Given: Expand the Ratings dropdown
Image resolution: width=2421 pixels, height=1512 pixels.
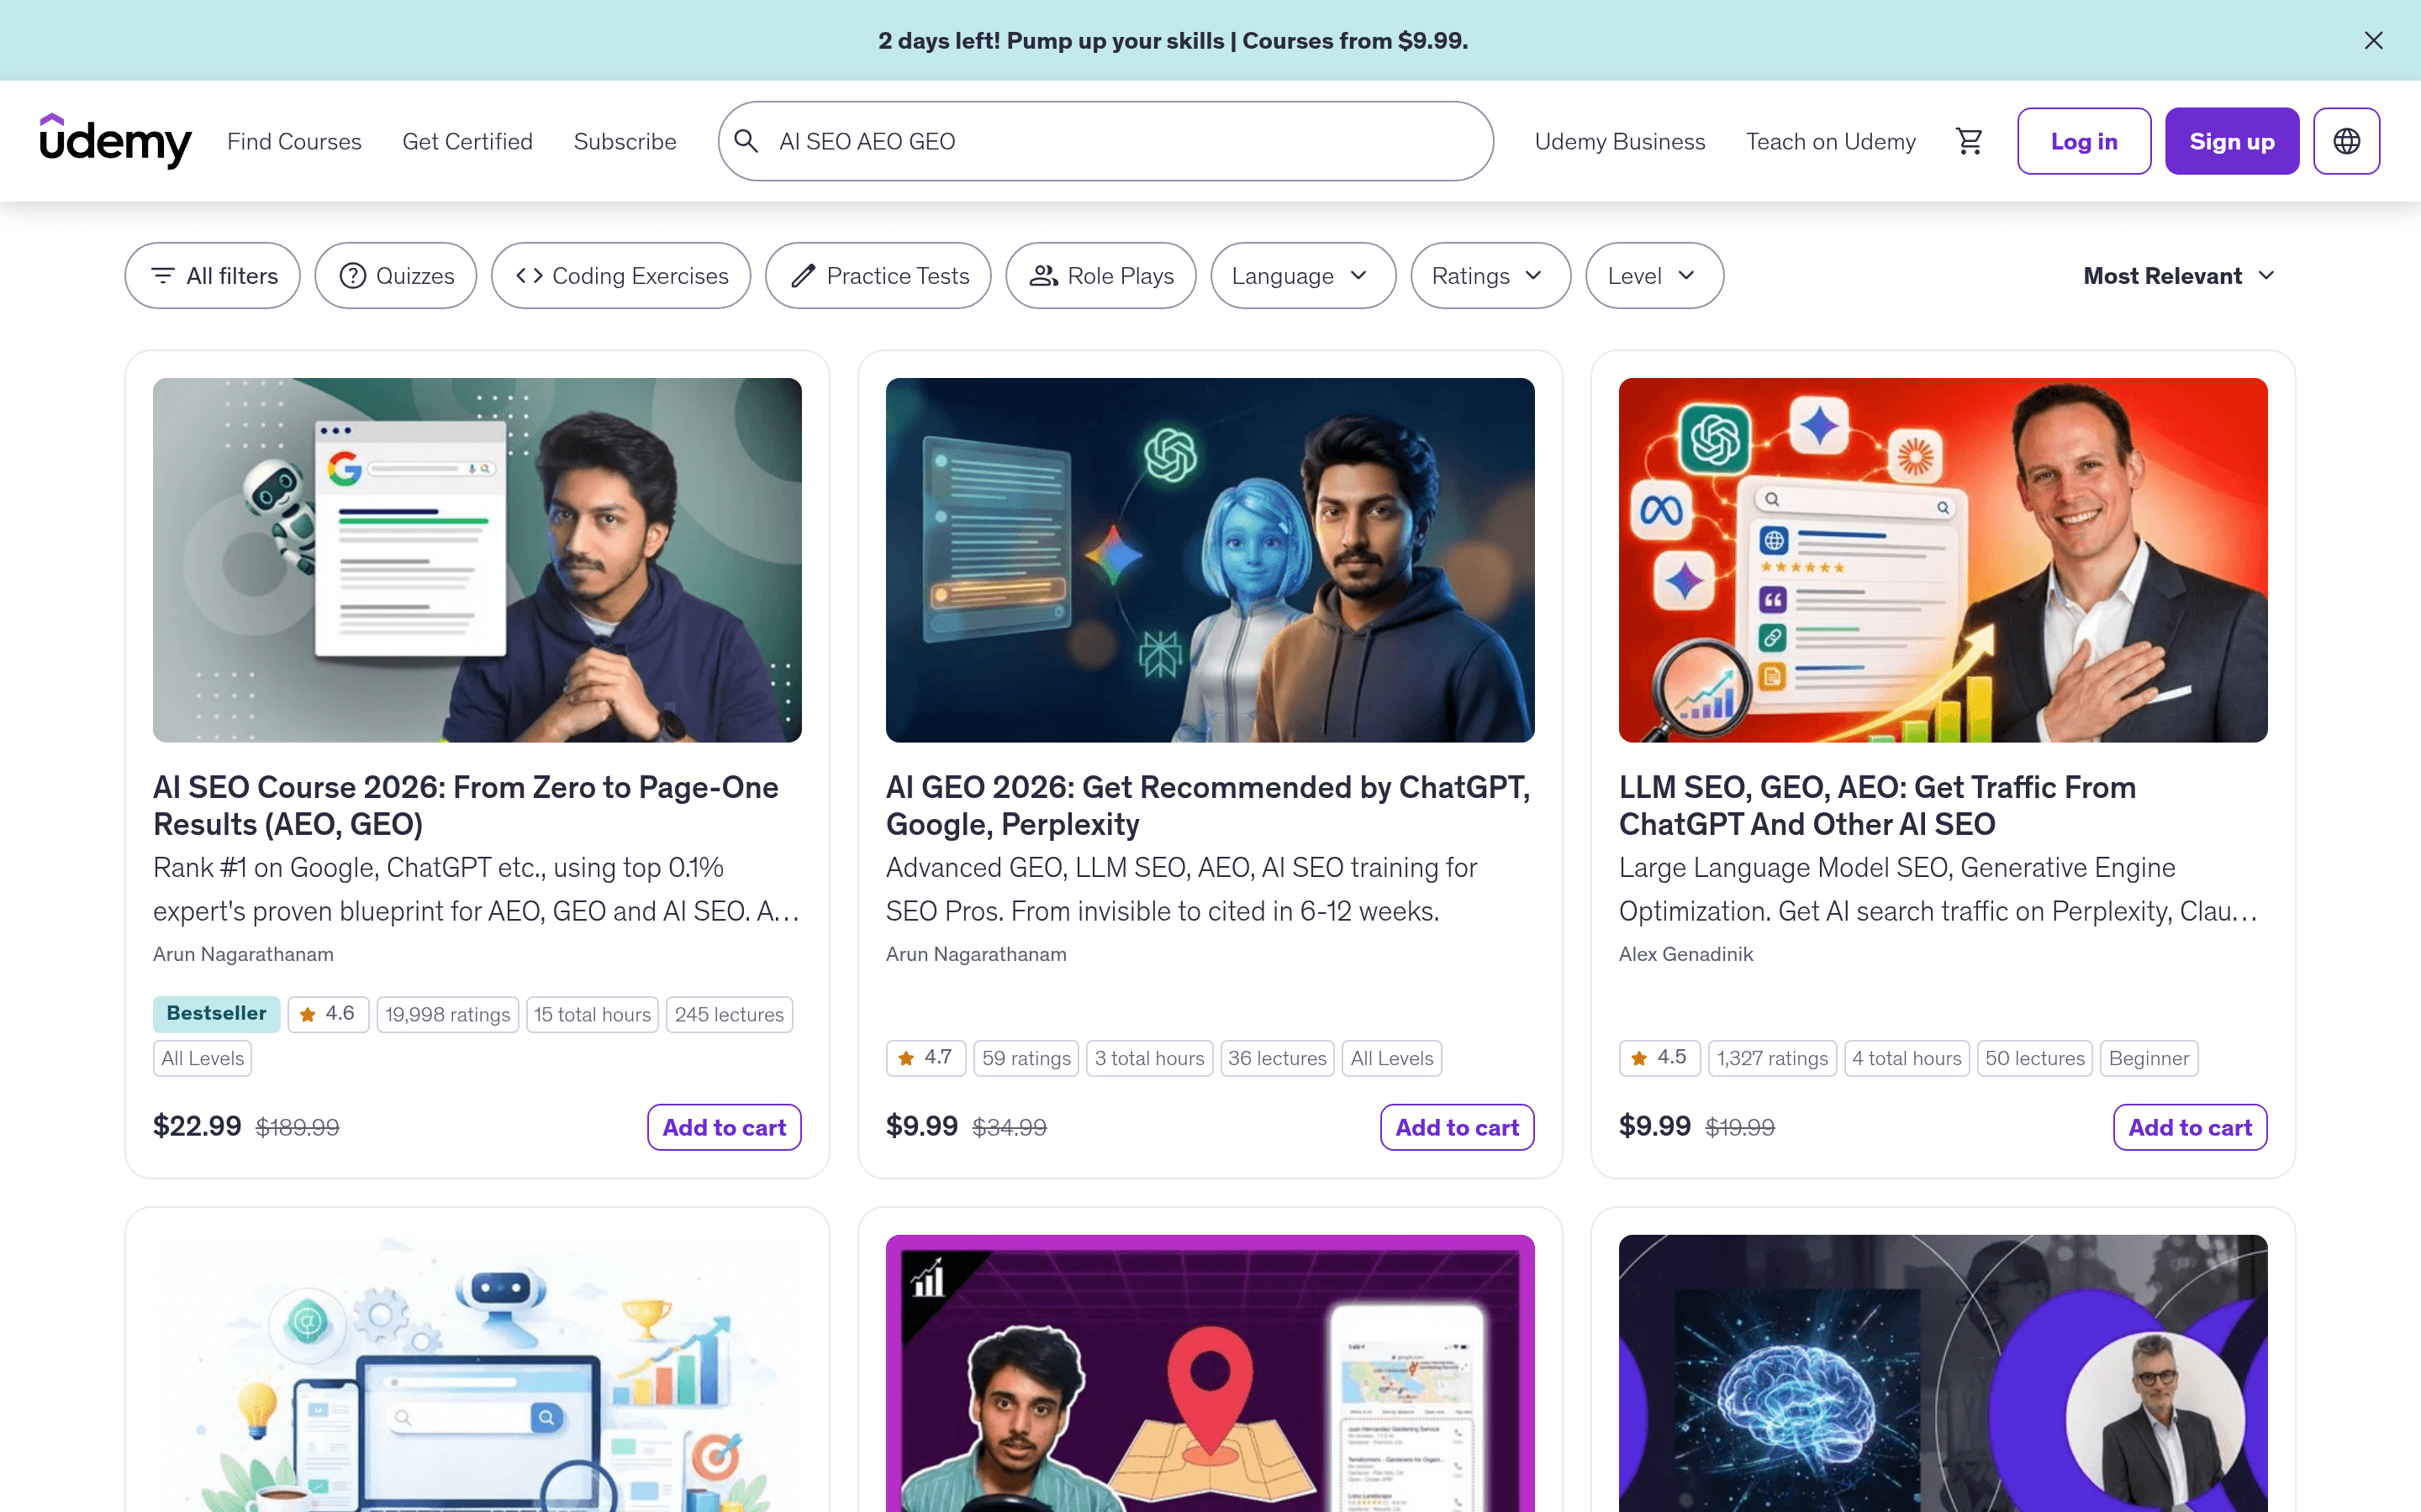Looking at the screenshot, I should tap(1490, 275).
